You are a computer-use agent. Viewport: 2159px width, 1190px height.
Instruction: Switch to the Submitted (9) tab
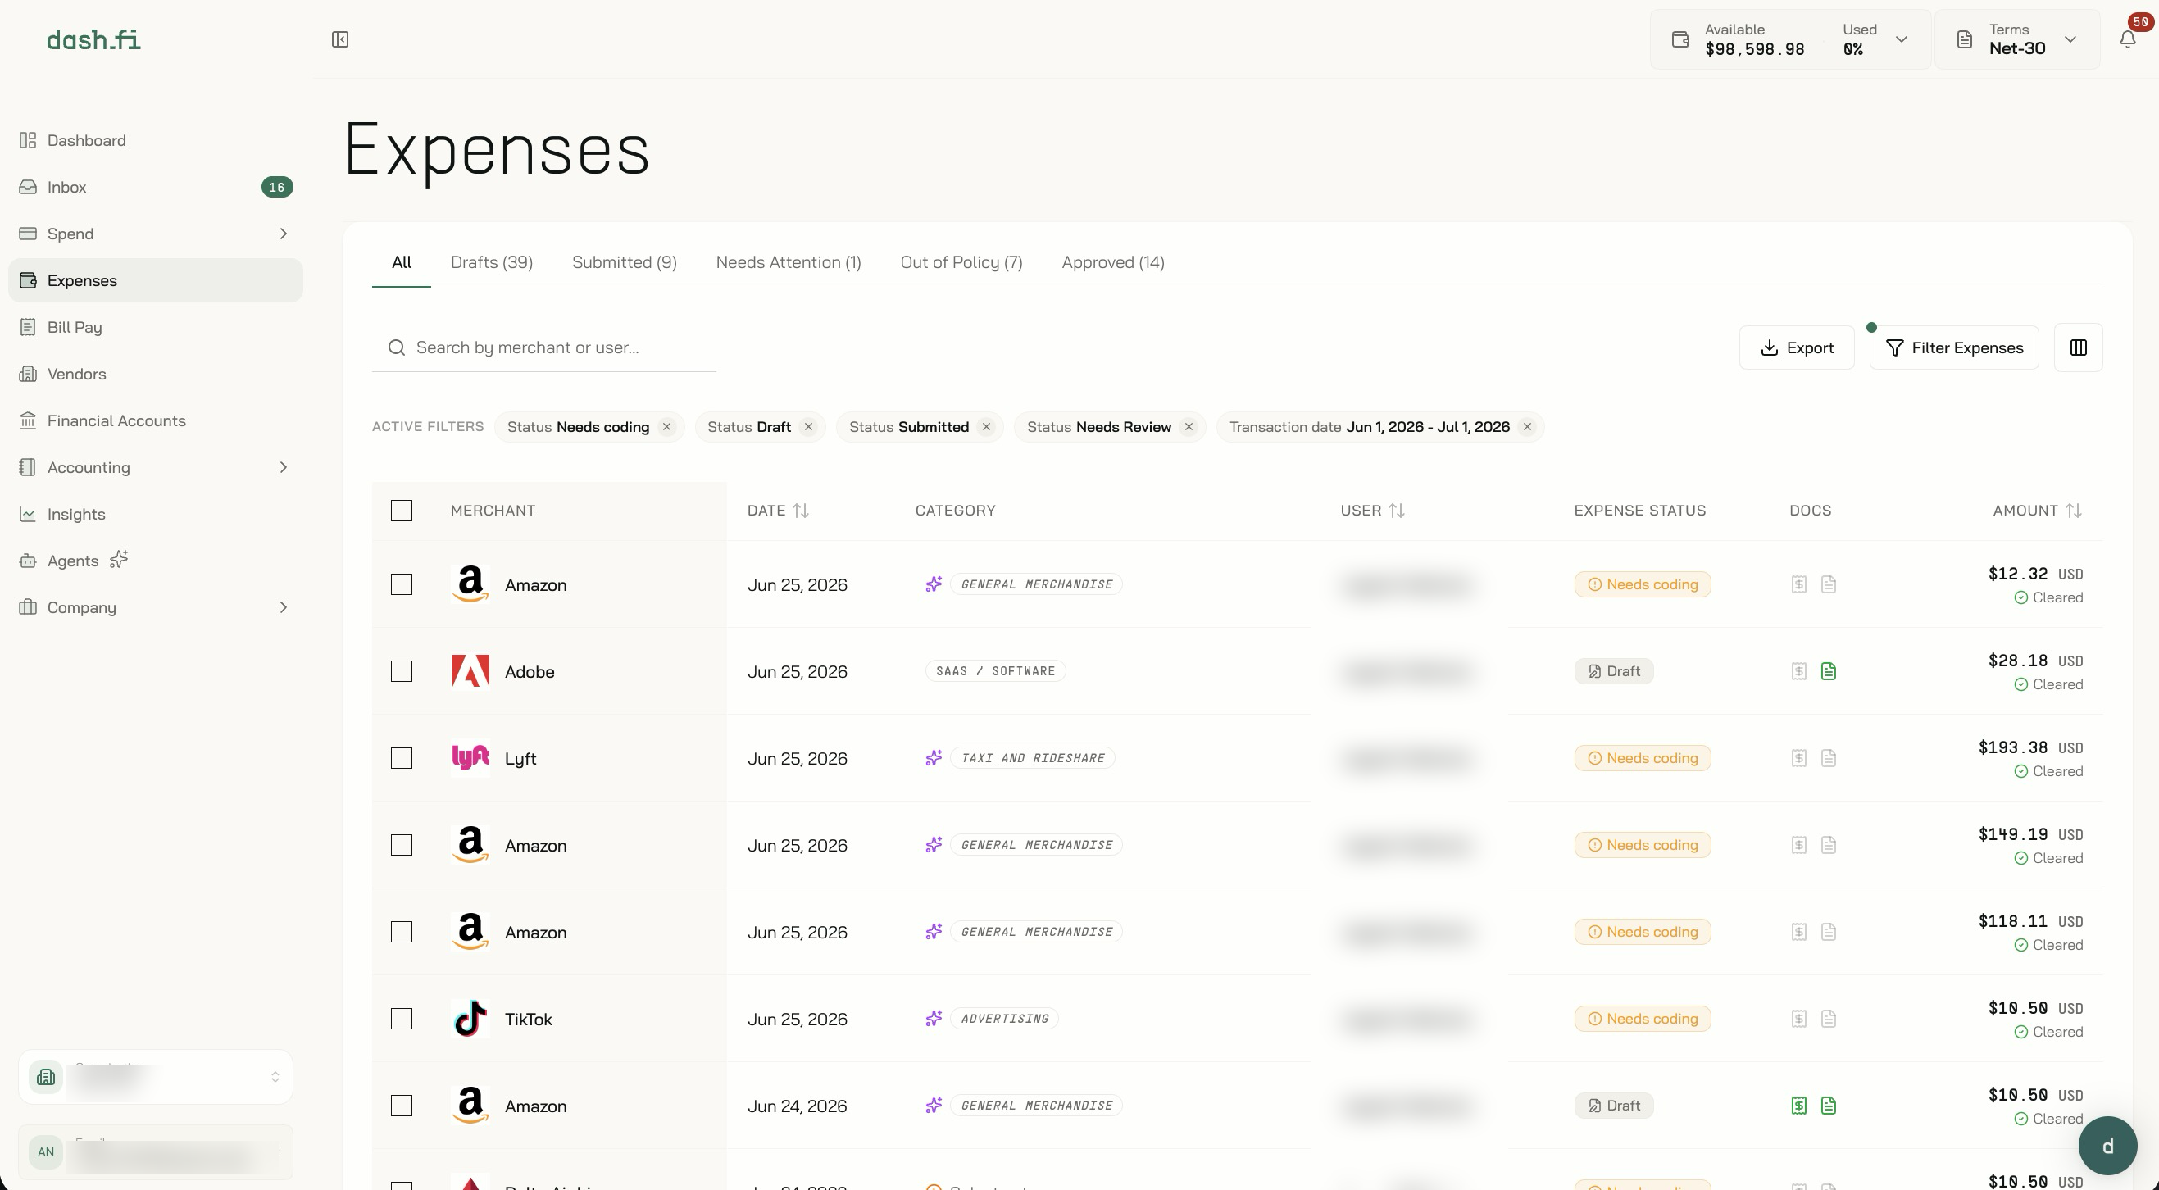point(625,262)
